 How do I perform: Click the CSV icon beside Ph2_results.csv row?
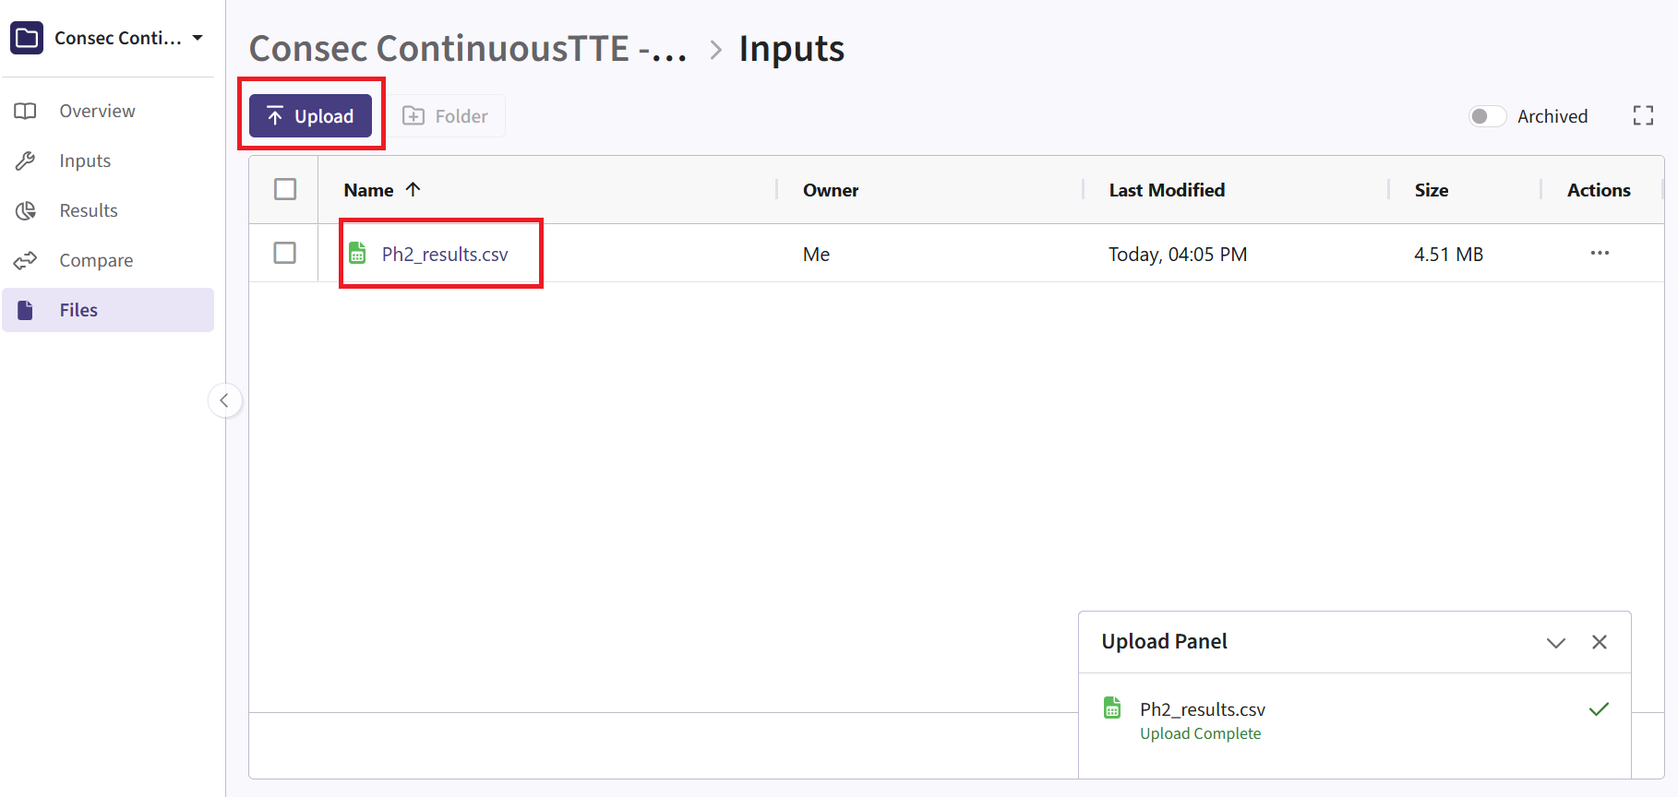pos(357,253)
